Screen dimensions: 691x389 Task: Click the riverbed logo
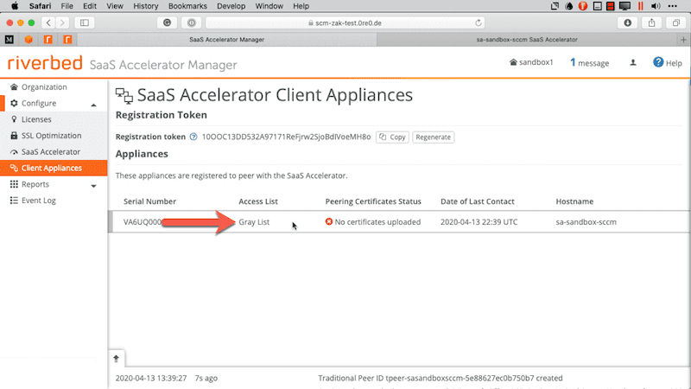pos(45,63)
